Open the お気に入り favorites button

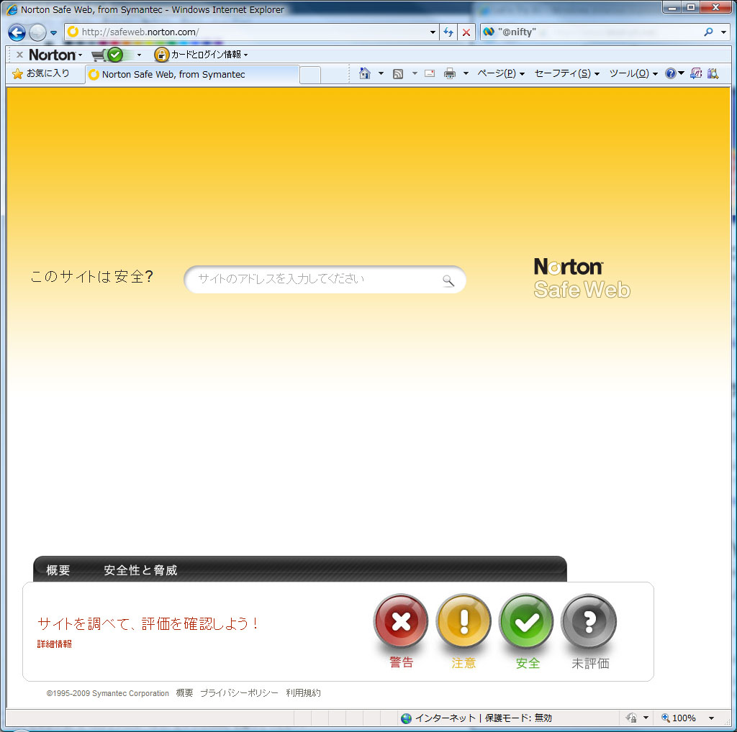(41, 74)
